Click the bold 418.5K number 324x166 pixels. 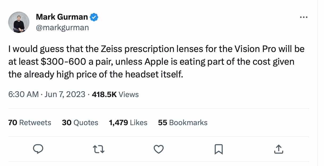104,94
